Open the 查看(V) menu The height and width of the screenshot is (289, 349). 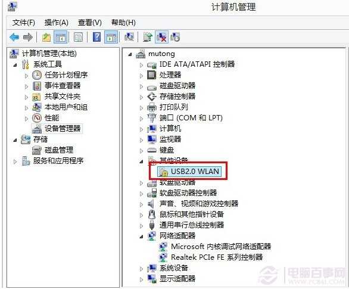(89, 23)
